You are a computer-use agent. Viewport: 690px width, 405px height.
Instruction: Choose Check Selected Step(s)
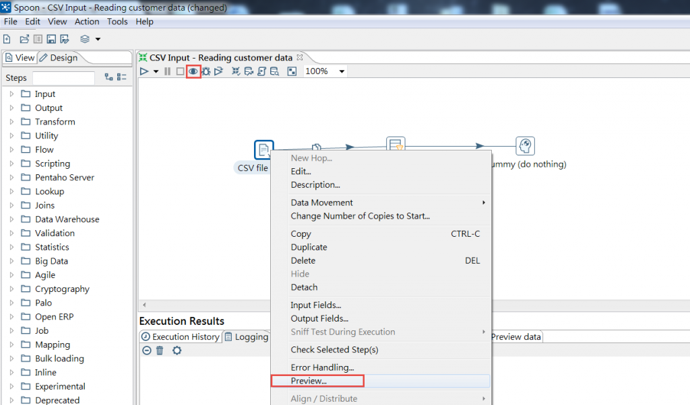[x=381, y=350]
